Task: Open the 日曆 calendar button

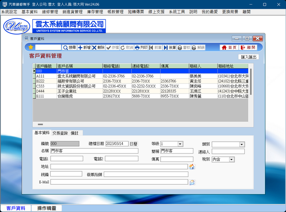Action: [133, 144]
